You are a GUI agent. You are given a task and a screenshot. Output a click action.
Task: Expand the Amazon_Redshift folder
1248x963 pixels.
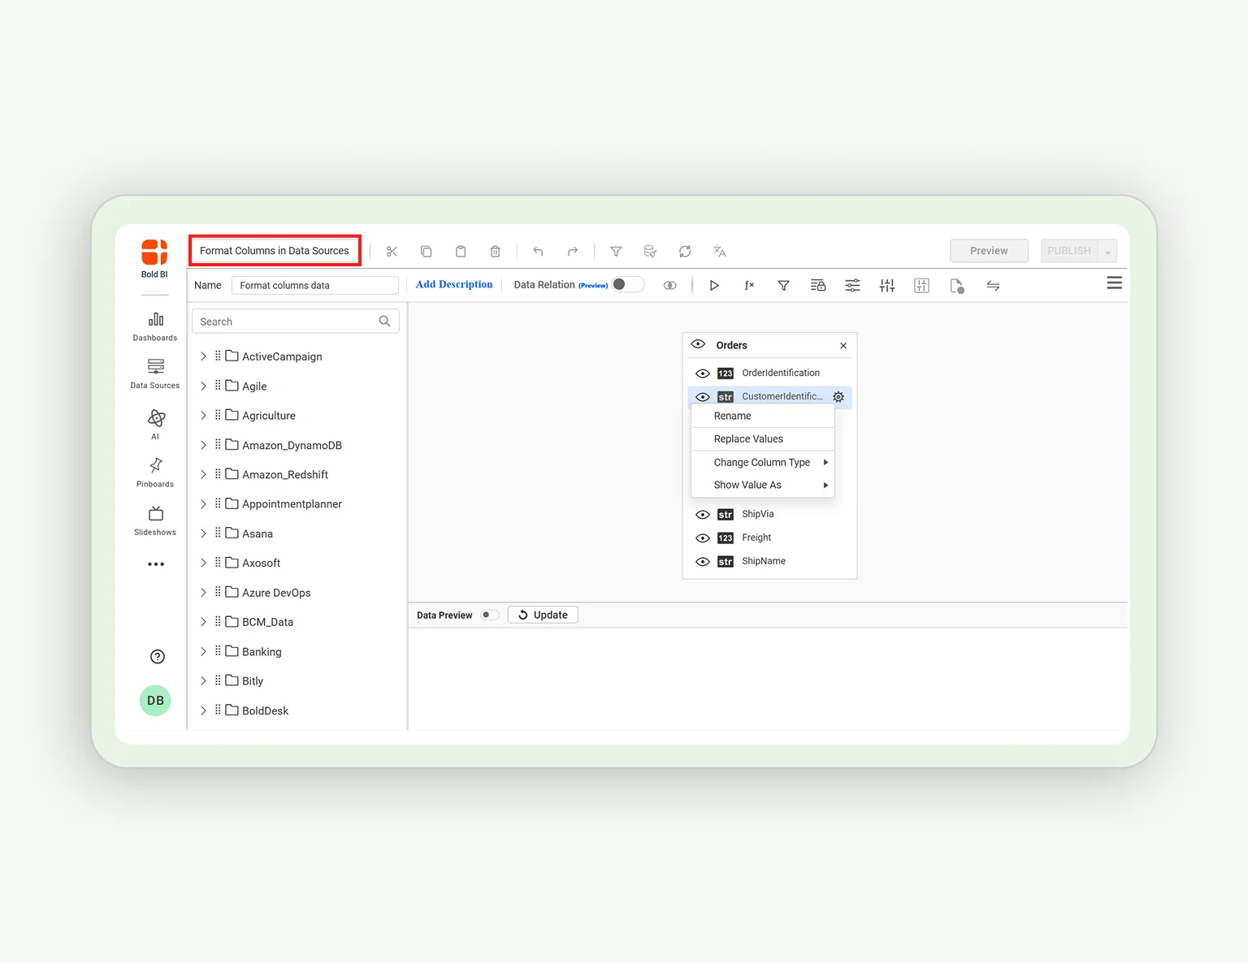(203, 474)
